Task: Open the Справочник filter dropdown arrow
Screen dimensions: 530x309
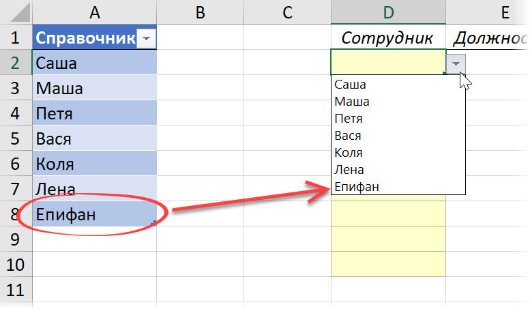Action: [x=147, y=40]
